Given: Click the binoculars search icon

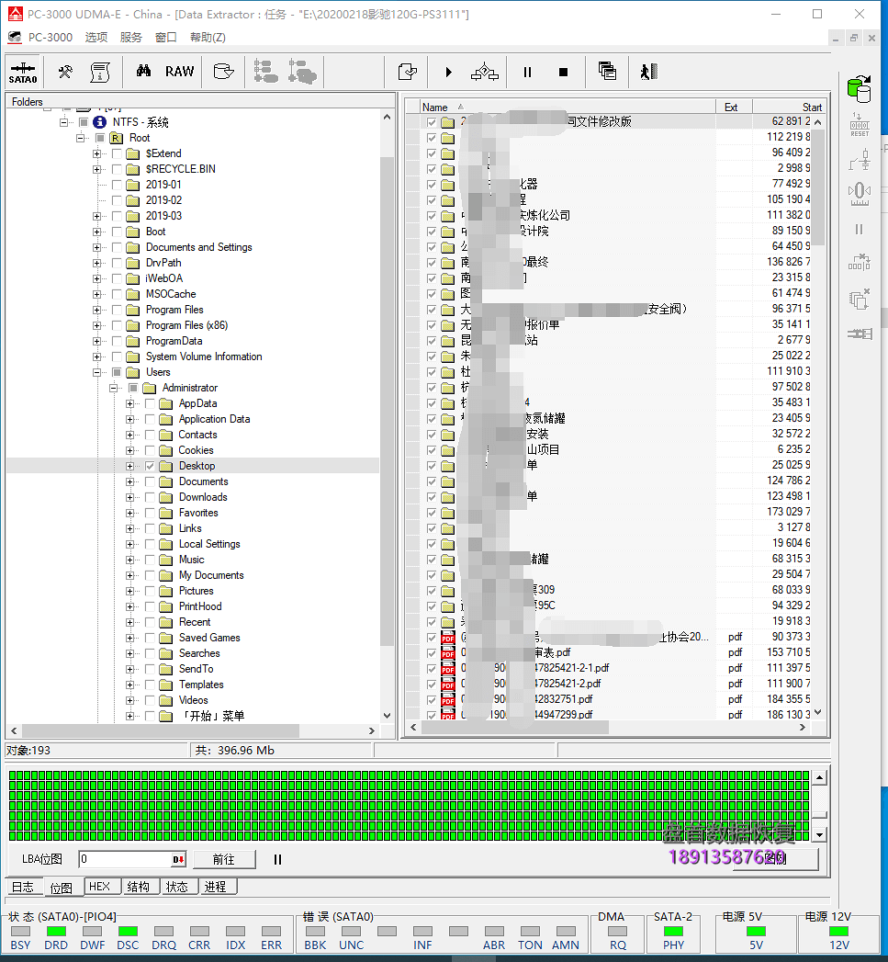Looking at the screenshot, I should (143, 71).
